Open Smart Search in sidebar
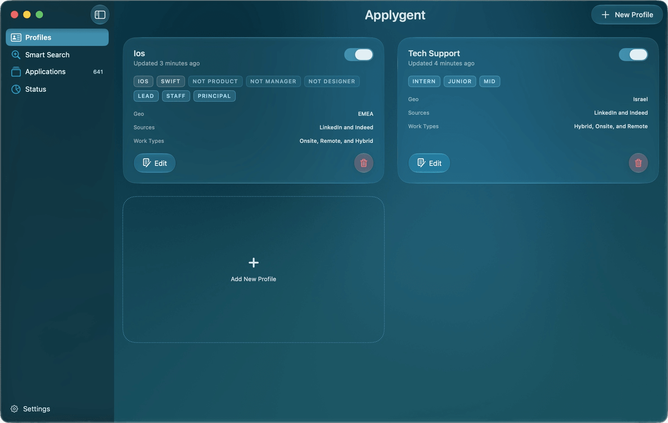The height and width of the screenshot is (423, 668). [x=57, y=55]
